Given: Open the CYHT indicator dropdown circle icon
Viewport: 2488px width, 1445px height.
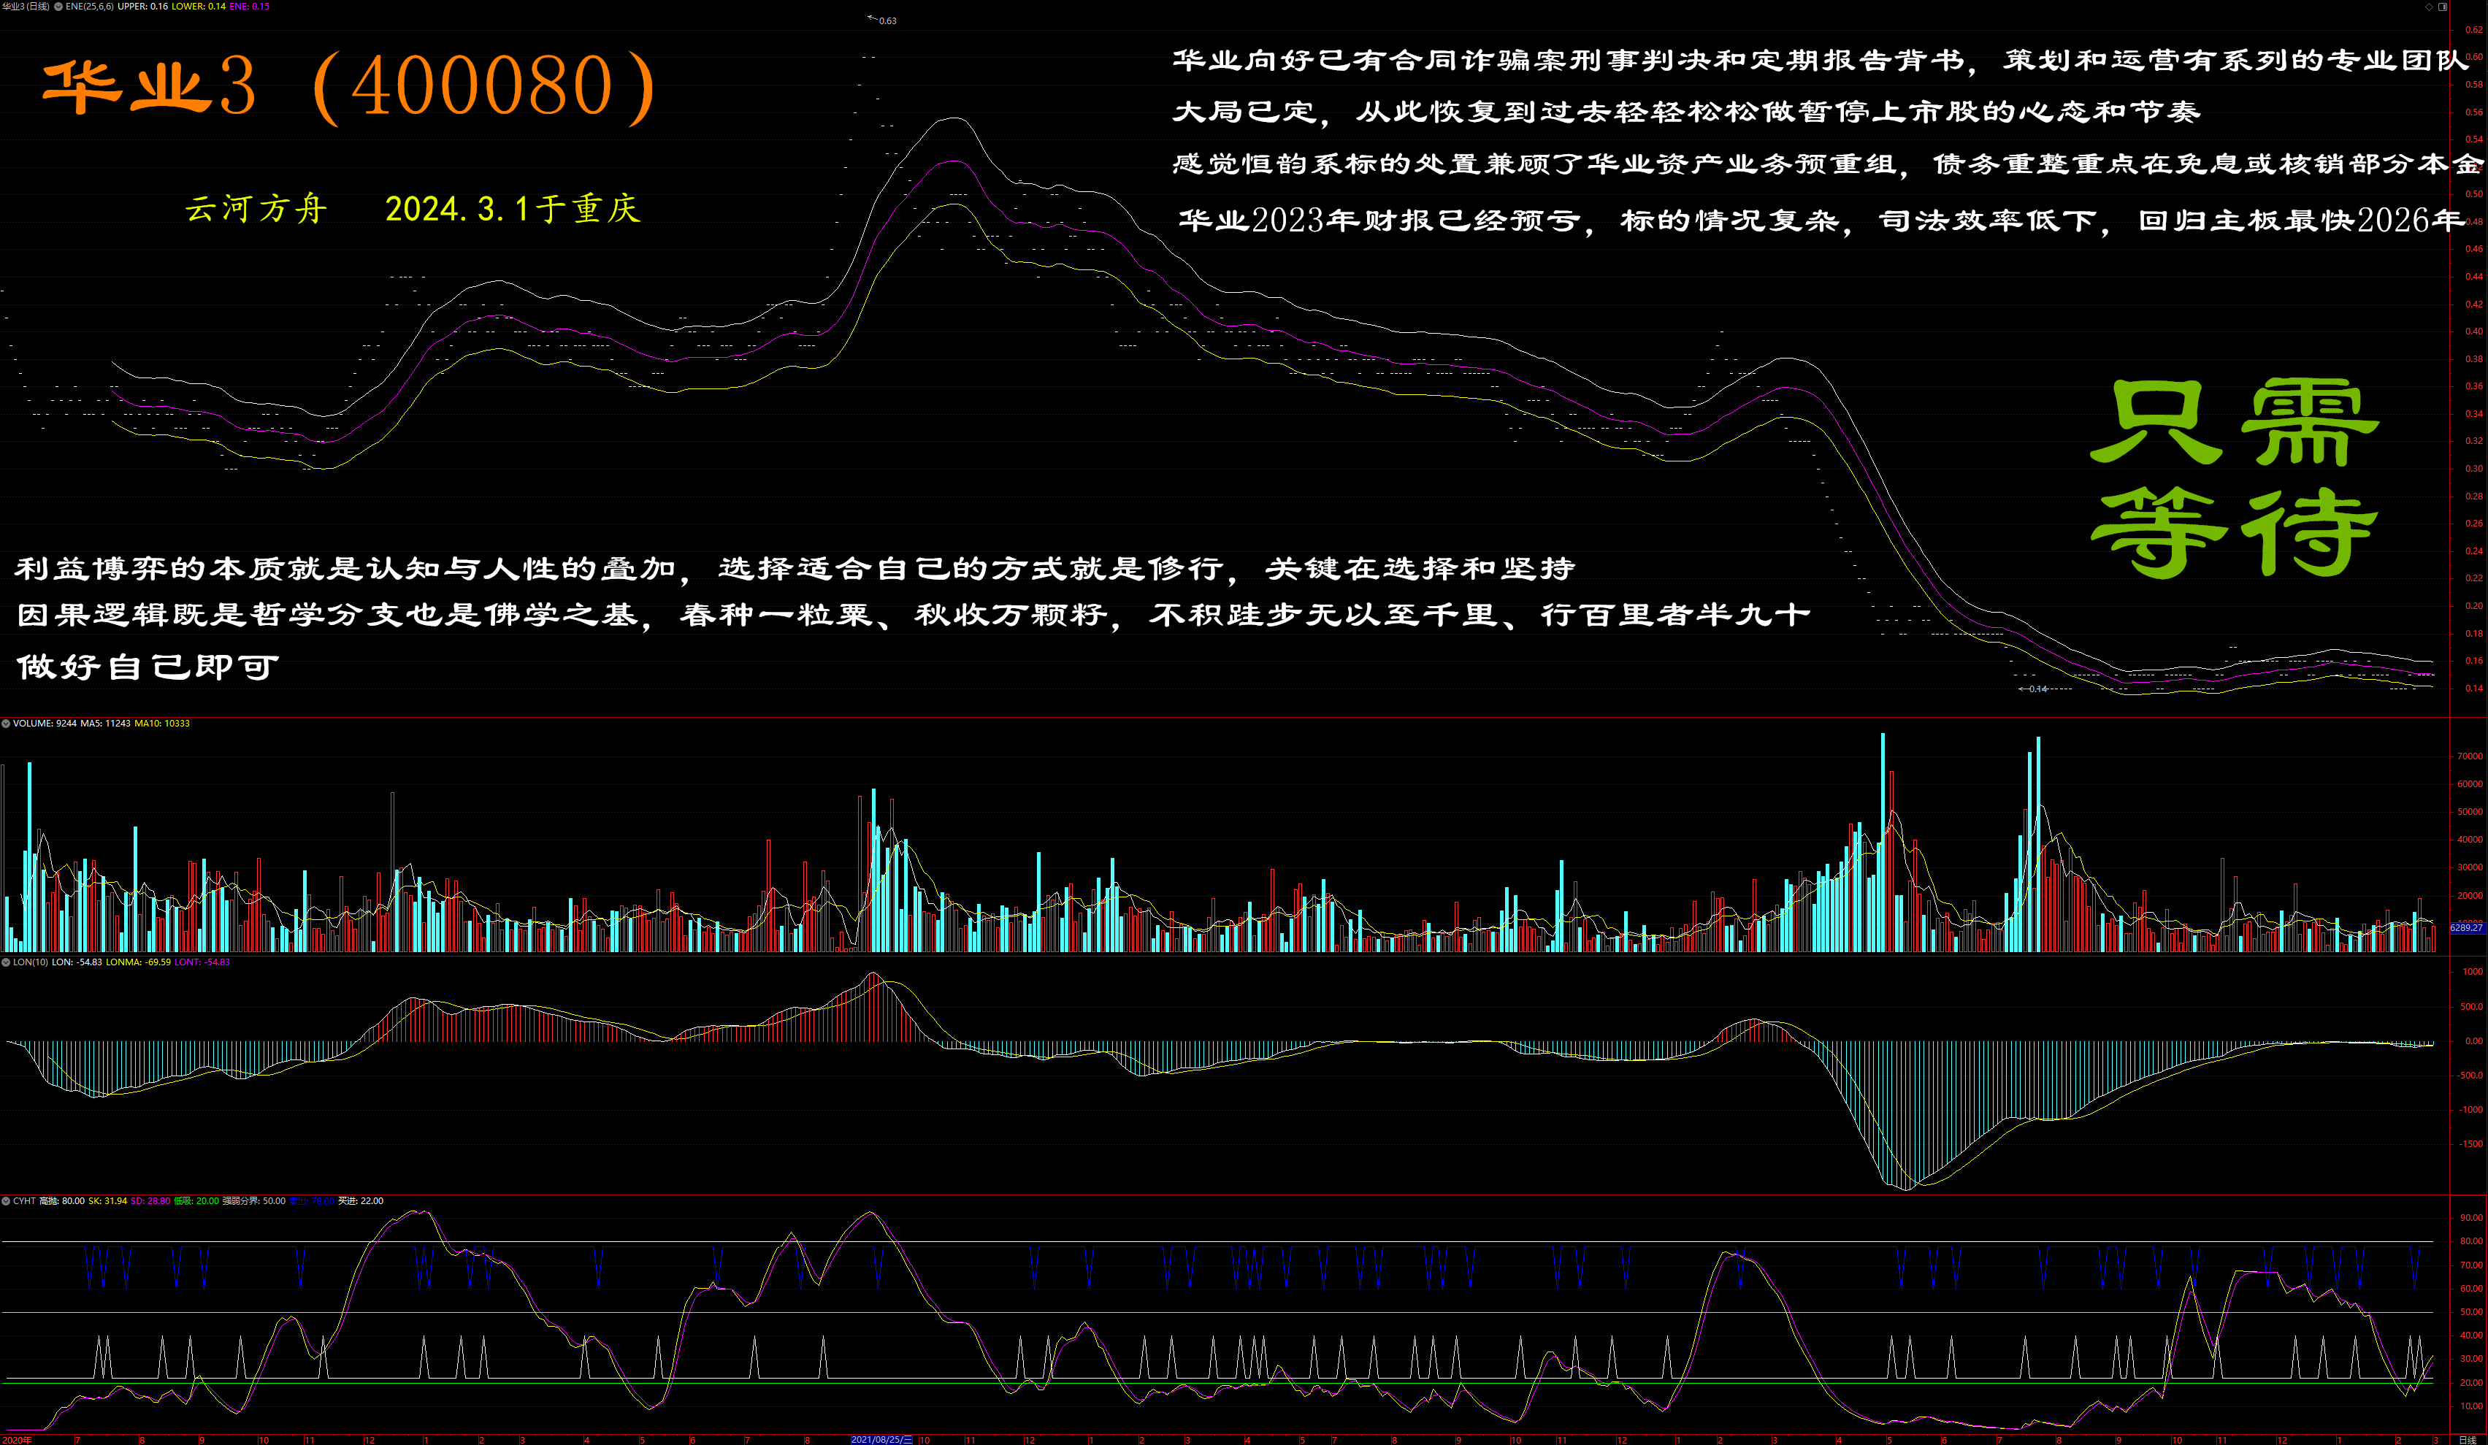Looking at the screenshot, I should [6, 1201].
